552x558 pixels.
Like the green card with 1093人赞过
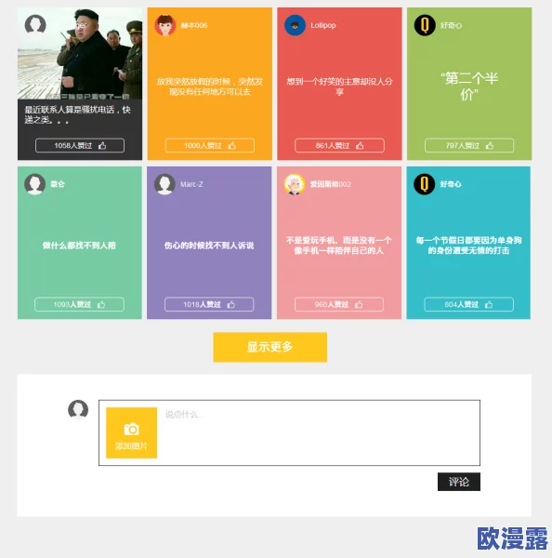(79, 304)
